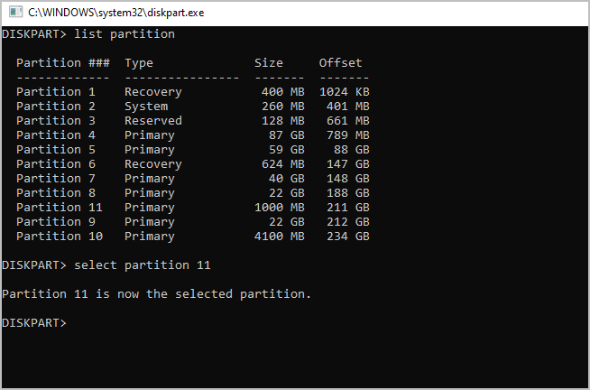This screenshot has width=590, height=390.
Task: Click the empty DISKPART> prompt at the bottom
Action: tap(34, 322)
